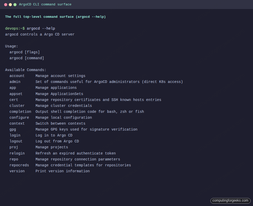253x206 pixels.
Task: Click the description 'Manage account settings'
Action: pyautogui.click(x=60, y=76)
